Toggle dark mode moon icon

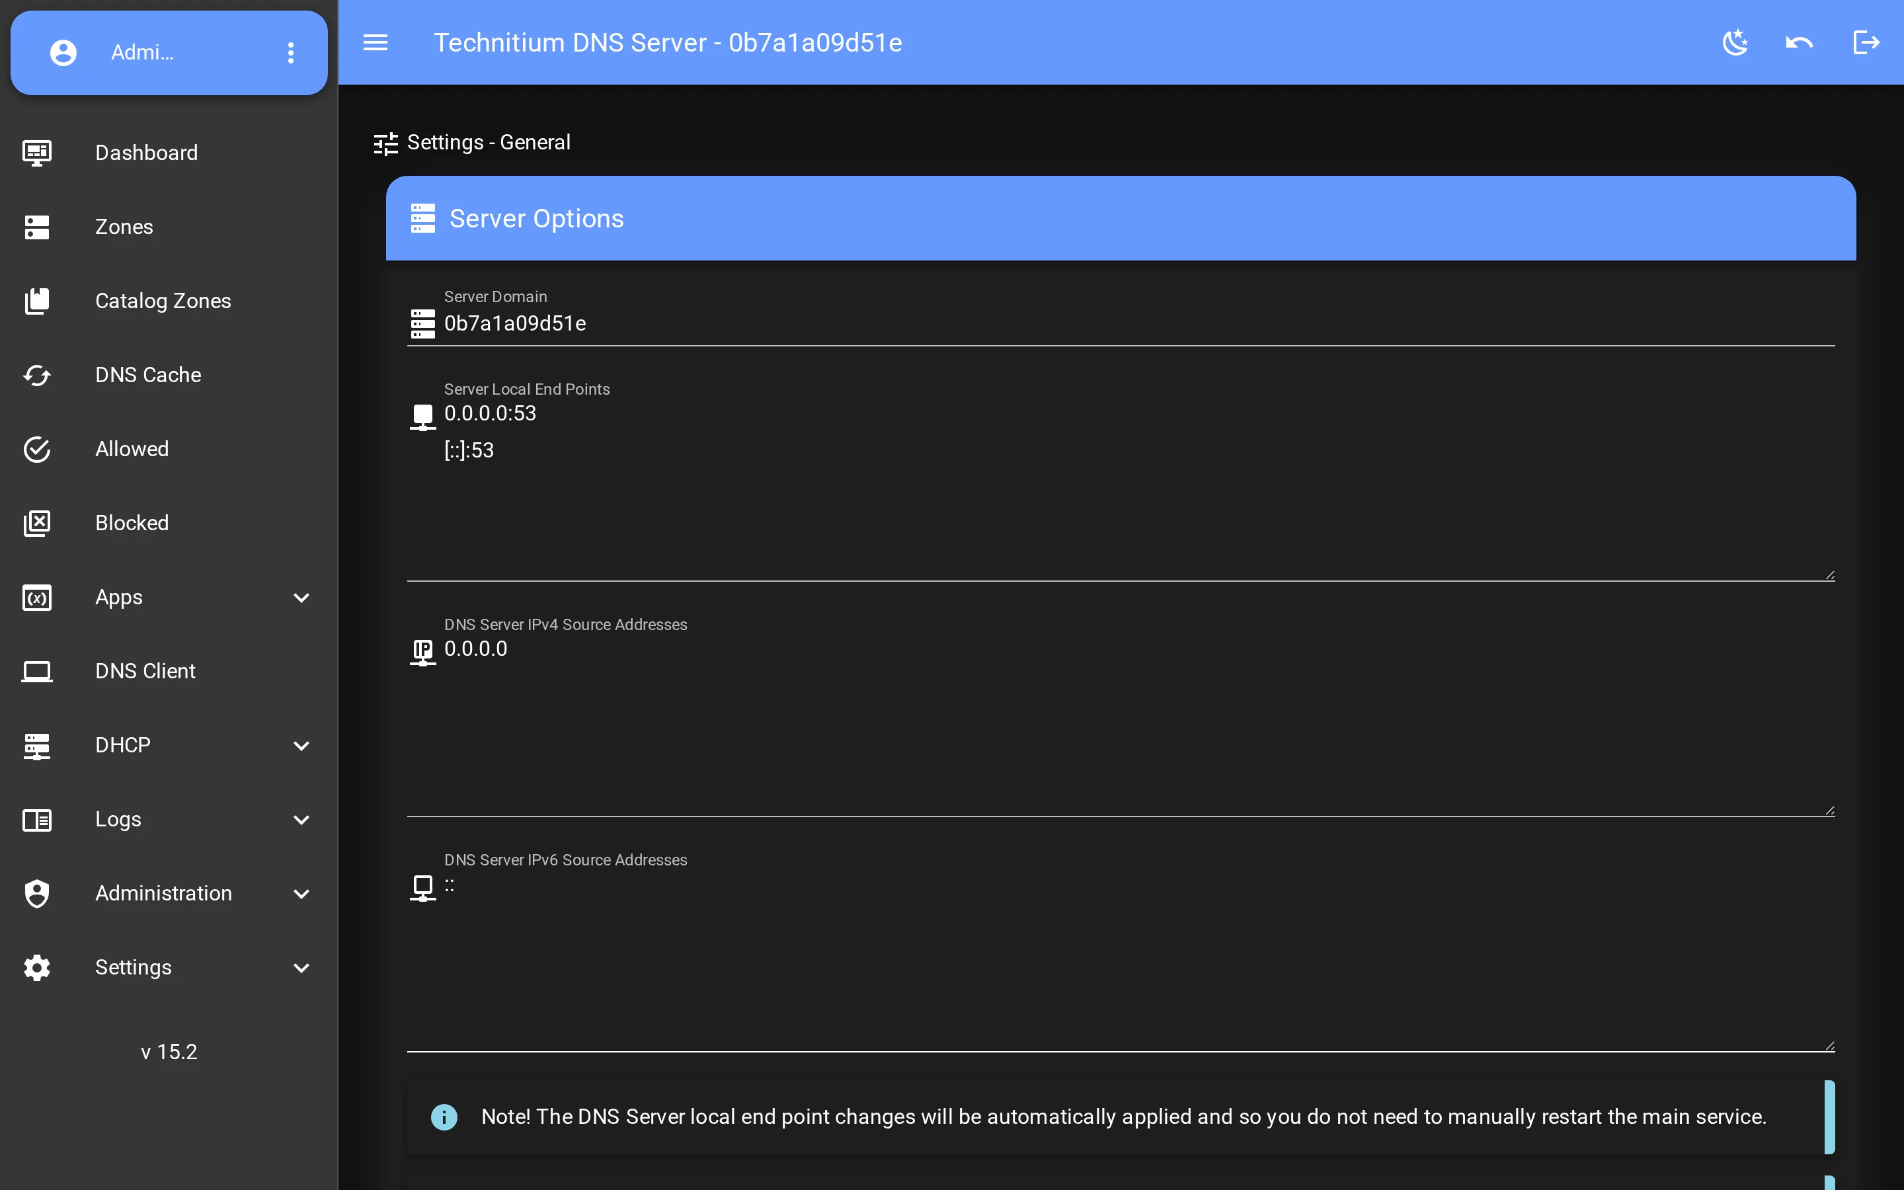(1735, 42)
